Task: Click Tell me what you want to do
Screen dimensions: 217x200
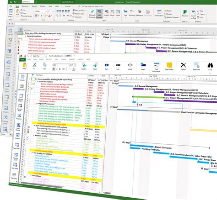Action: tap(92, 6)
